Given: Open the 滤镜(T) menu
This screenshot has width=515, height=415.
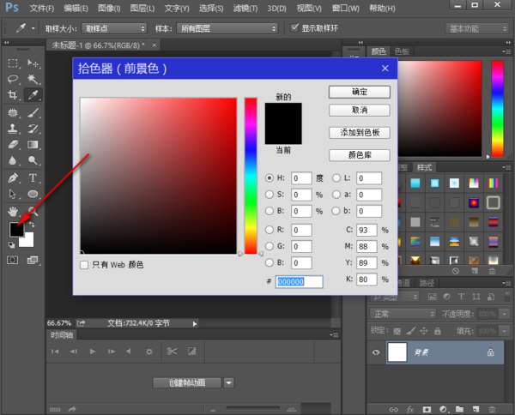Looking at the screenshot, I should (x=245, y=8).
